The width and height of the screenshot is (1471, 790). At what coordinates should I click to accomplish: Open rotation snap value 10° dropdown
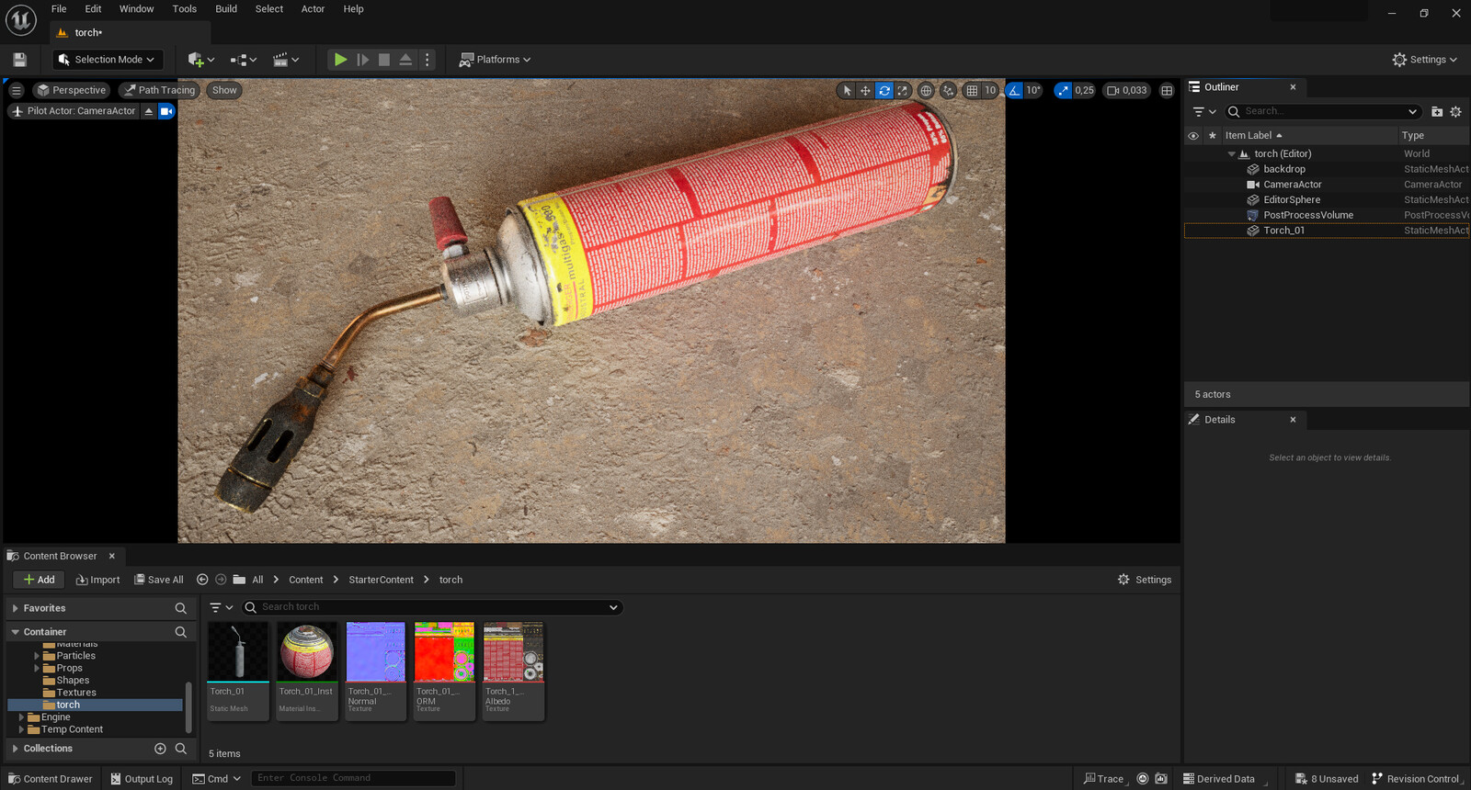click(1033, 90)
